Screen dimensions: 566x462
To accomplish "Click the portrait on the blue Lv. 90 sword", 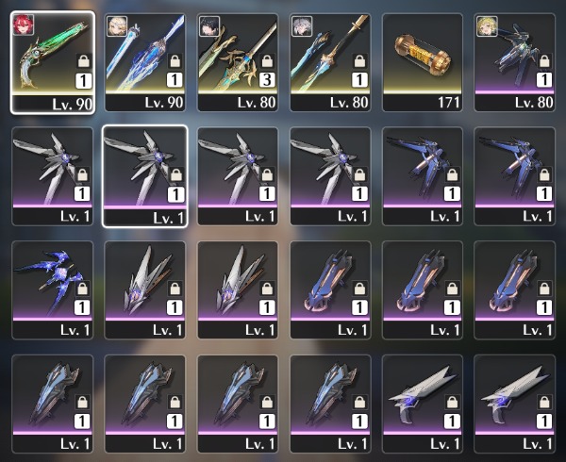I will (117, 26).
